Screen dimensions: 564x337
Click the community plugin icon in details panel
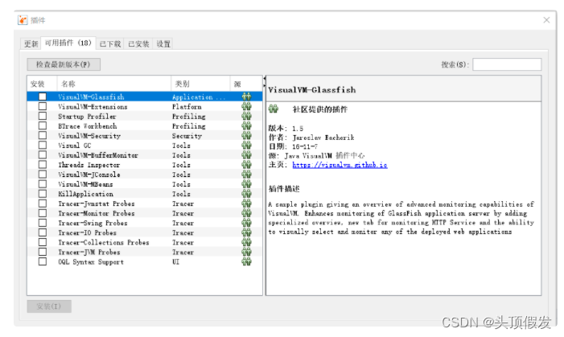click(x=274, y=109)
